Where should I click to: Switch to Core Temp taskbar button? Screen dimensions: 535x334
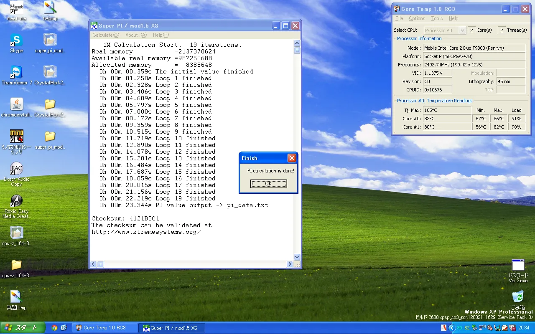click(104, 328)
